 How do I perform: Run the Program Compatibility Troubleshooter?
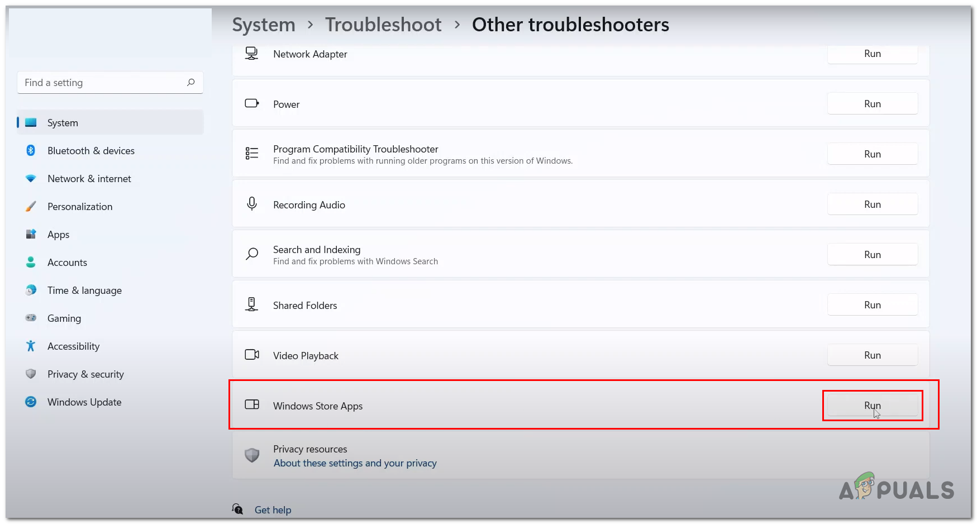click(872, 154)
